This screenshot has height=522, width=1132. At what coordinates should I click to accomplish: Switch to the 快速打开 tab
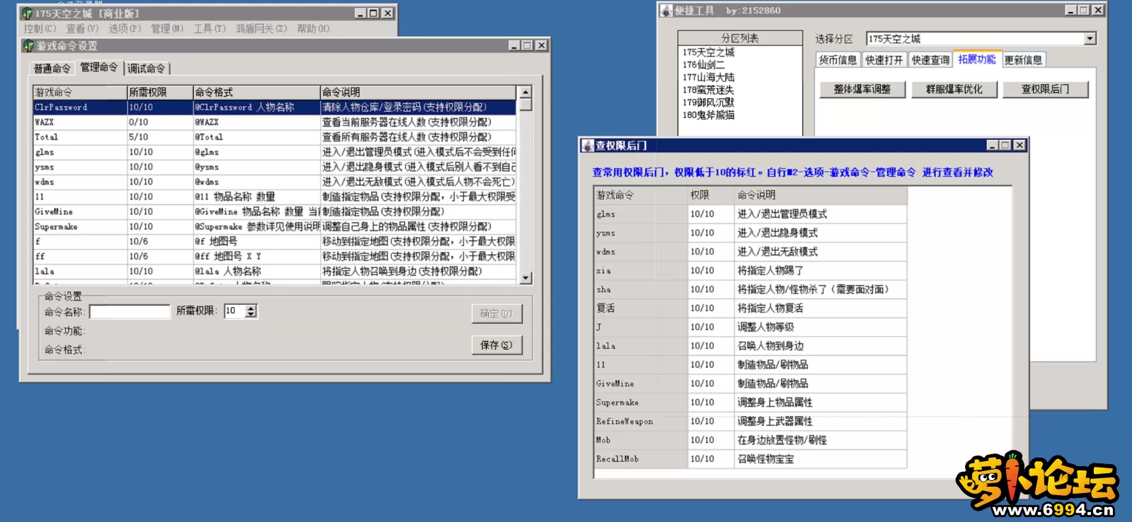[884, 60]
